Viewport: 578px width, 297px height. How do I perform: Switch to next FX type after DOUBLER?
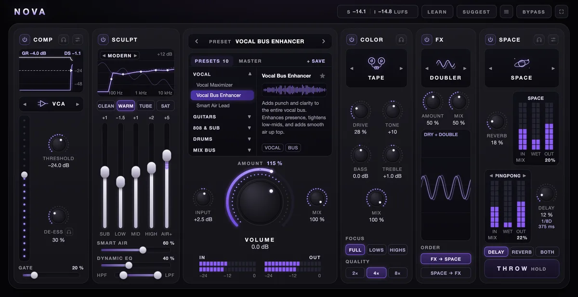pyautogui.click(x=465, y=68)
